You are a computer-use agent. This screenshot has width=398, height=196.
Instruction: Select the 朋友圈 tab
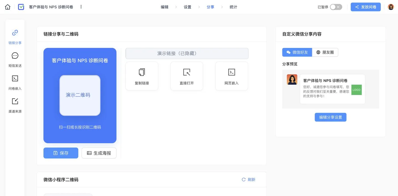click(325, 52)
